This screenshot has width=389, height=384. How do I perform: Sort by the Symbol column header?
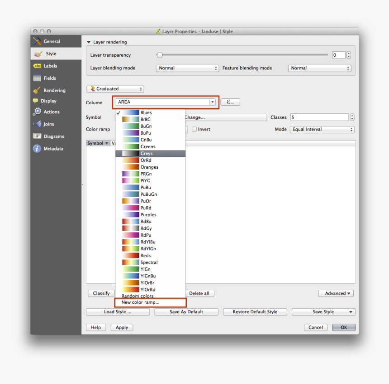[98, 143]
